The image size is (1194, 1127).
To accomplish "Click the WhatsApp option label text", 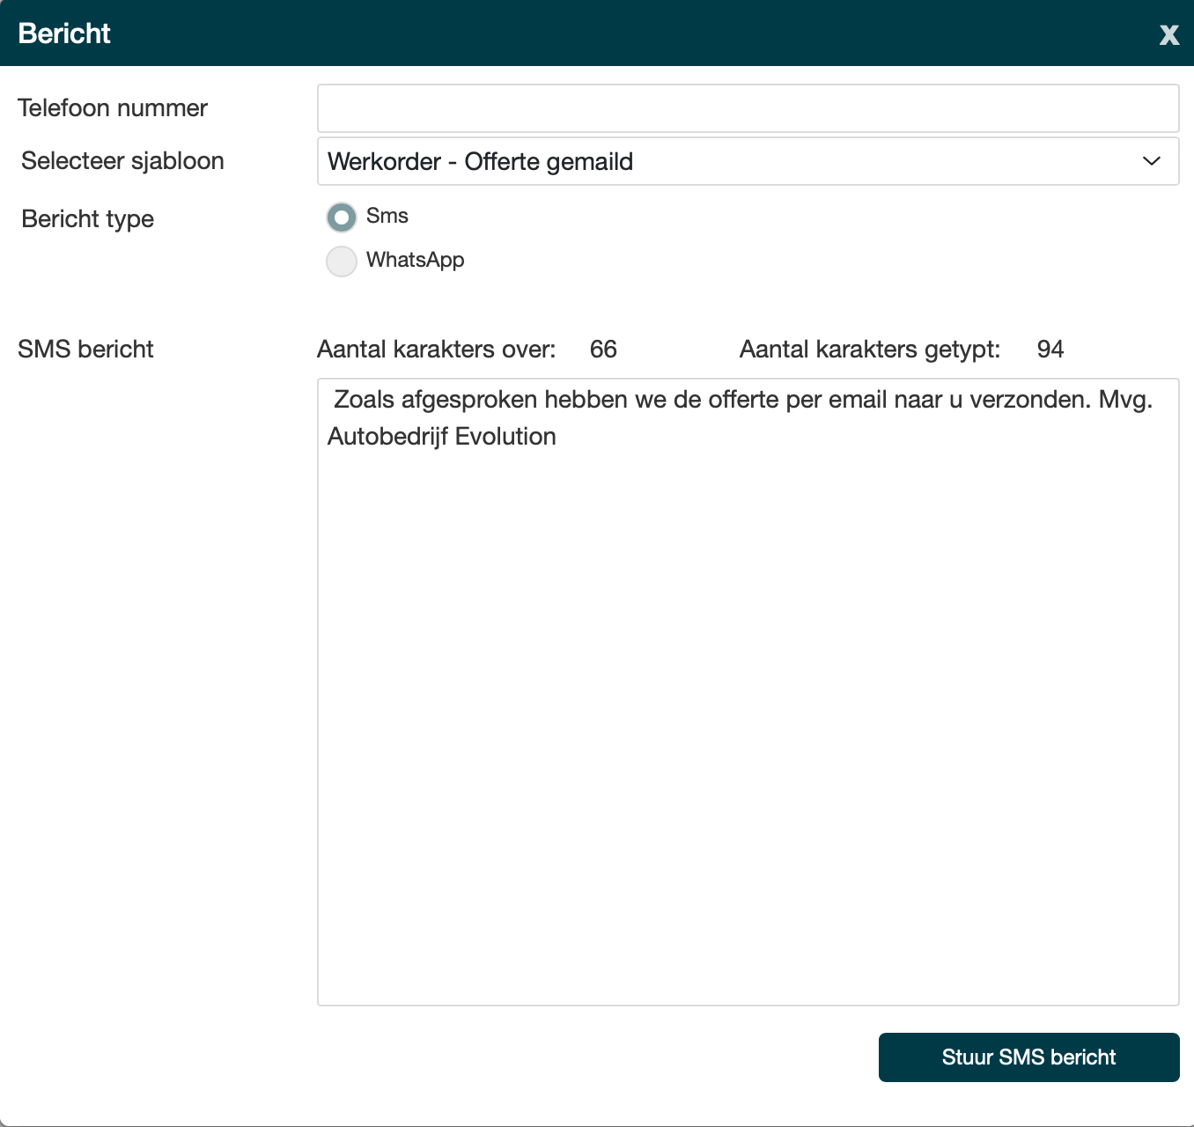I will [415, 260].
